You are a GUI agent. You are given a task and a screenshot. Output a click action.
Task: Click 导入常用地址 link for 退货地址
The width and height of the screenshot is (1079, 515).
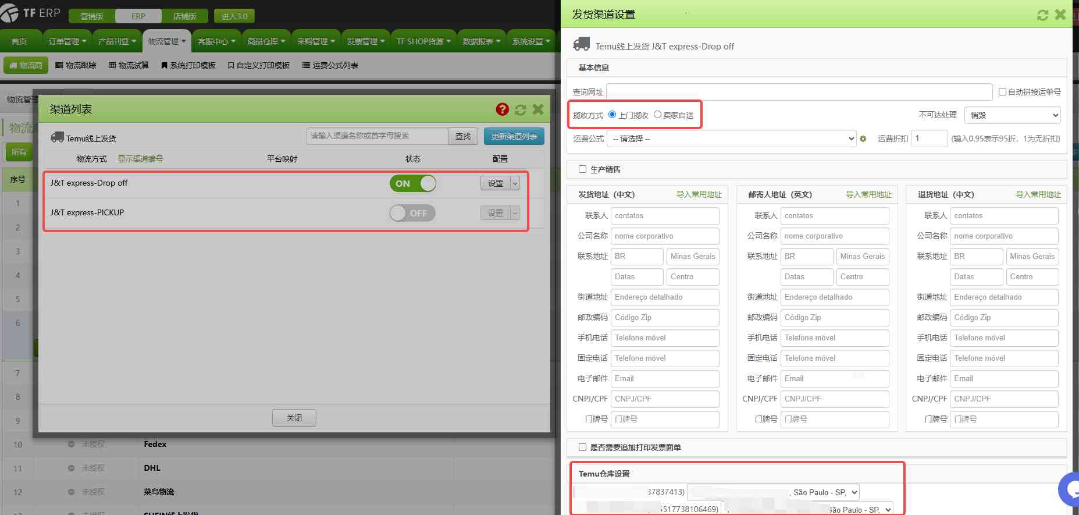tap(1038, 194)
